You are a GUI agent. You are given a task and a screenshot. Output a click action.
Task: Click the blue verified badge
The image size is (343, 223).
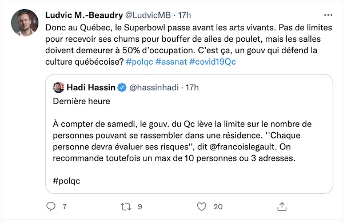click(122, 87)
